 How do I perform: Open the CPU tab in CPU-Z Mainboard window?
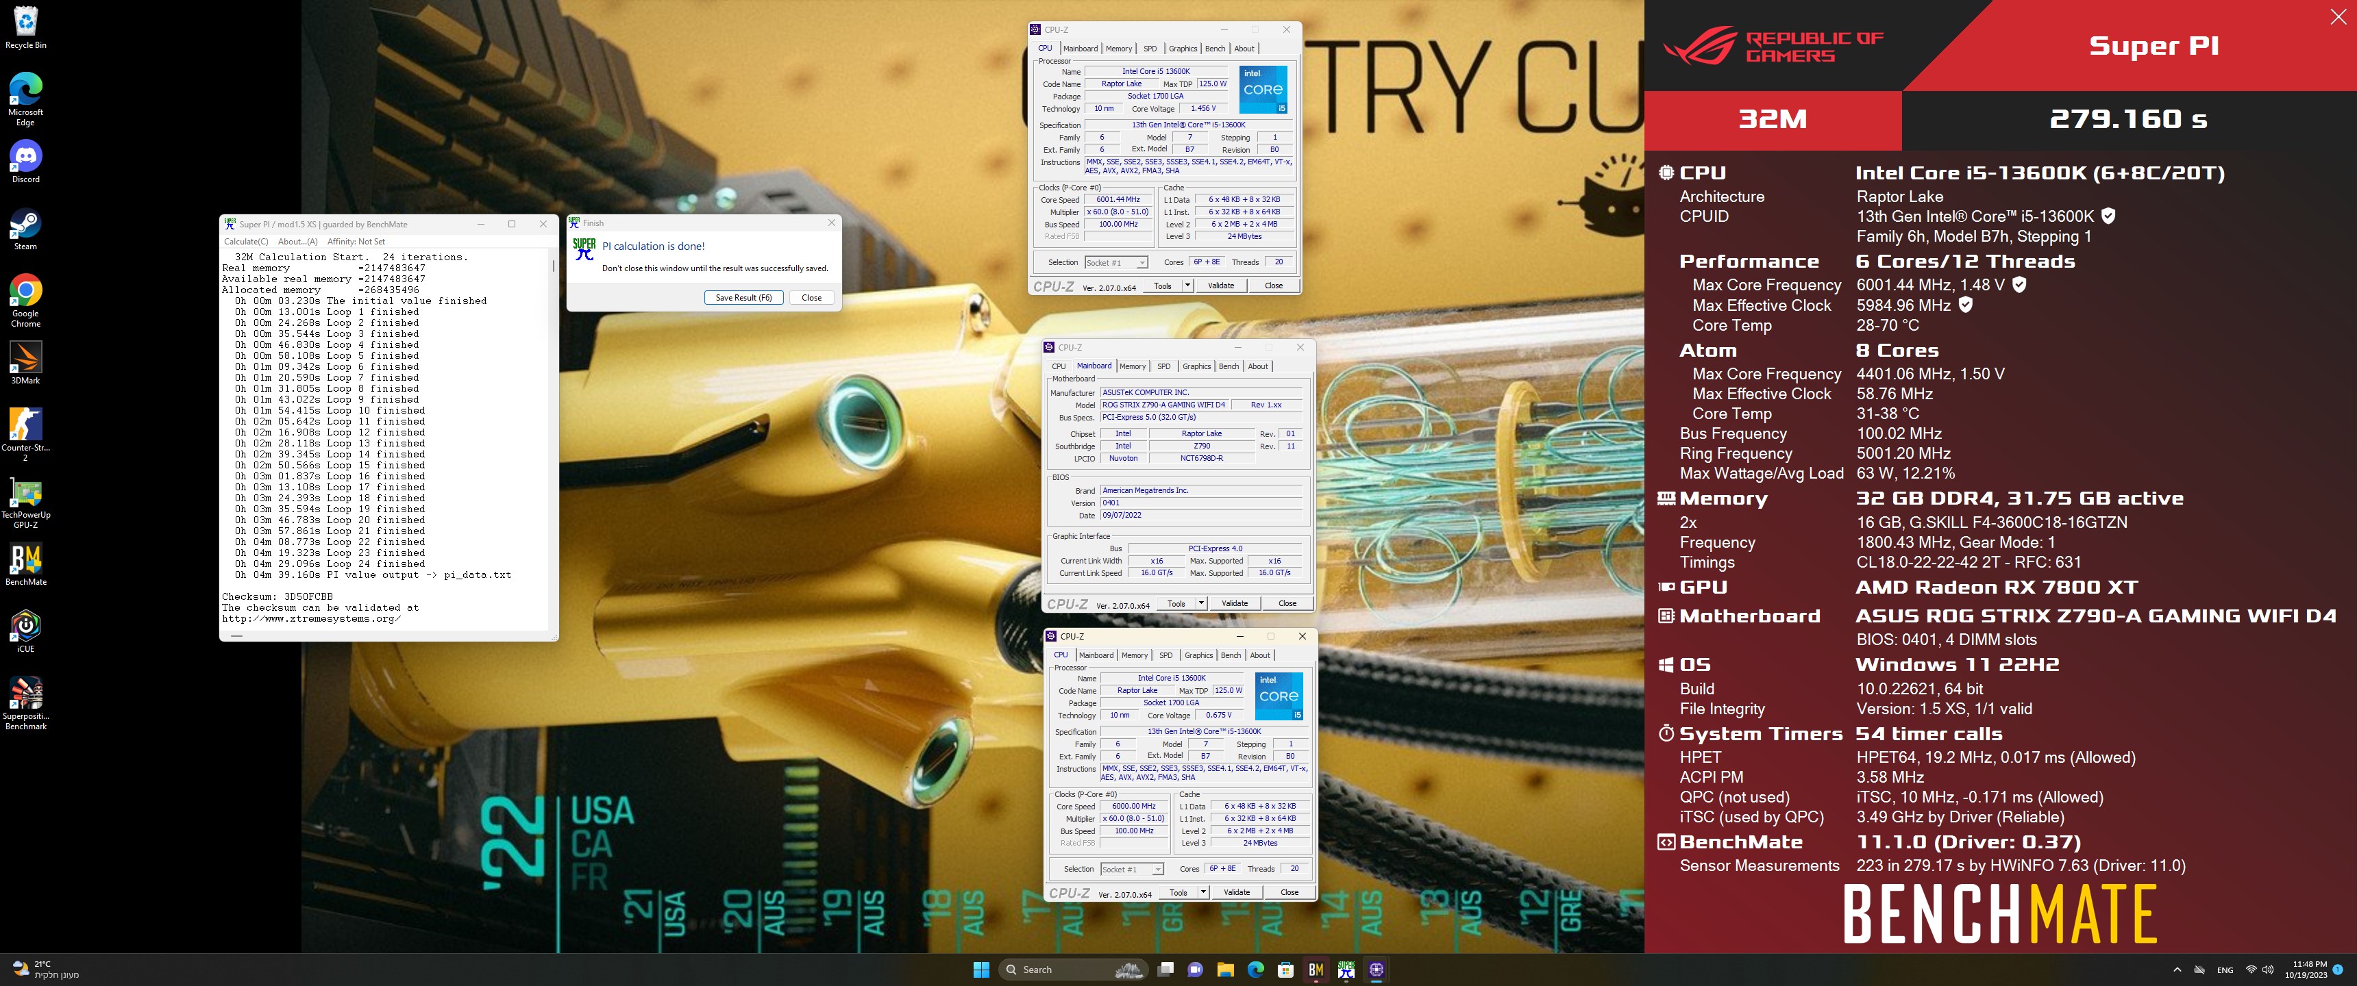point(1059,367)
